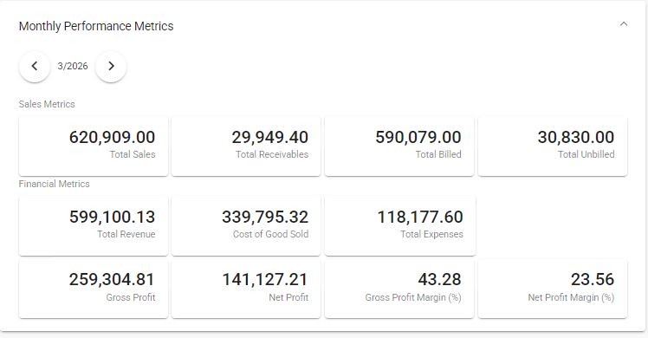Screen dimensions: 648x338
Task: Click the 620,909.00 total sales value
Action: [112, 137]
